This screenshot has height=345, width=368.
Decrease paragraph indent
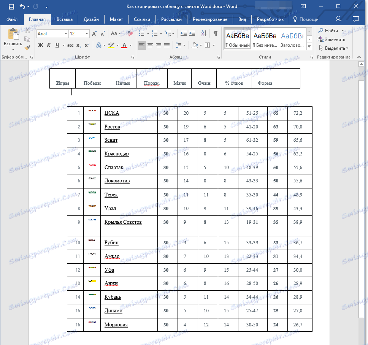coord(184,33)
